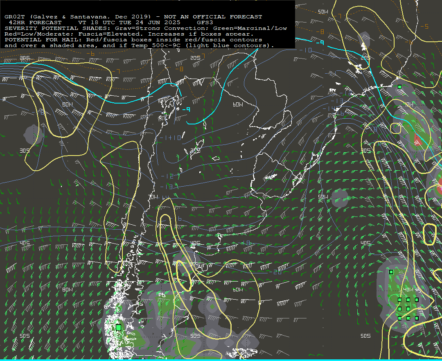Click the 20S latitude label over Bolivia

point(195,58)
